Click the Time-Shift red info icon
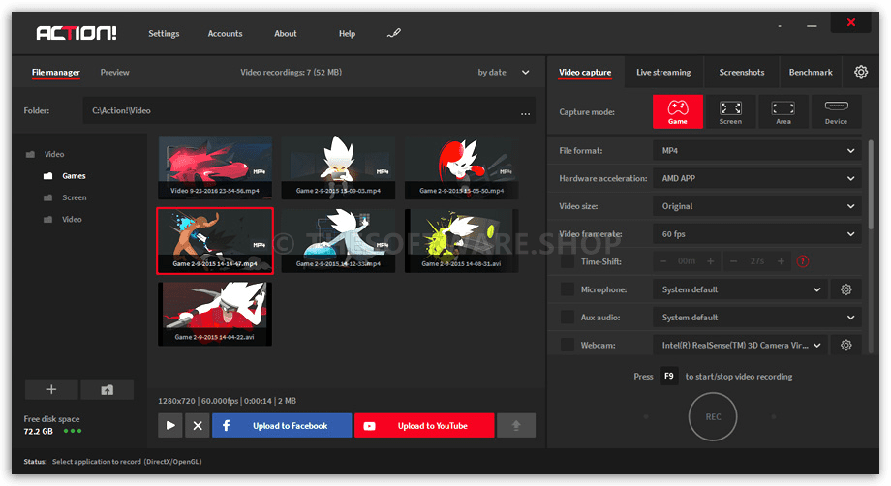The image size is (891, 486). [x=802, y=261]
